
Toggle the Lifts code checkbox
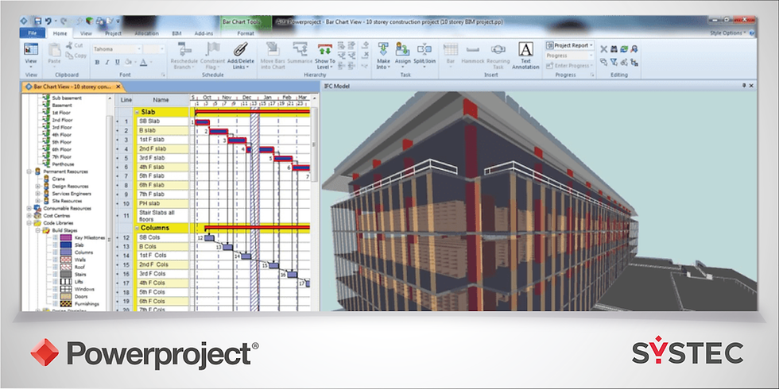coord(55,282)
